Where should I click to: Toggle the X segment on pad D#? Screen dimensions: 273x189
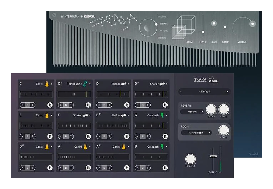(x=138, y=105)
